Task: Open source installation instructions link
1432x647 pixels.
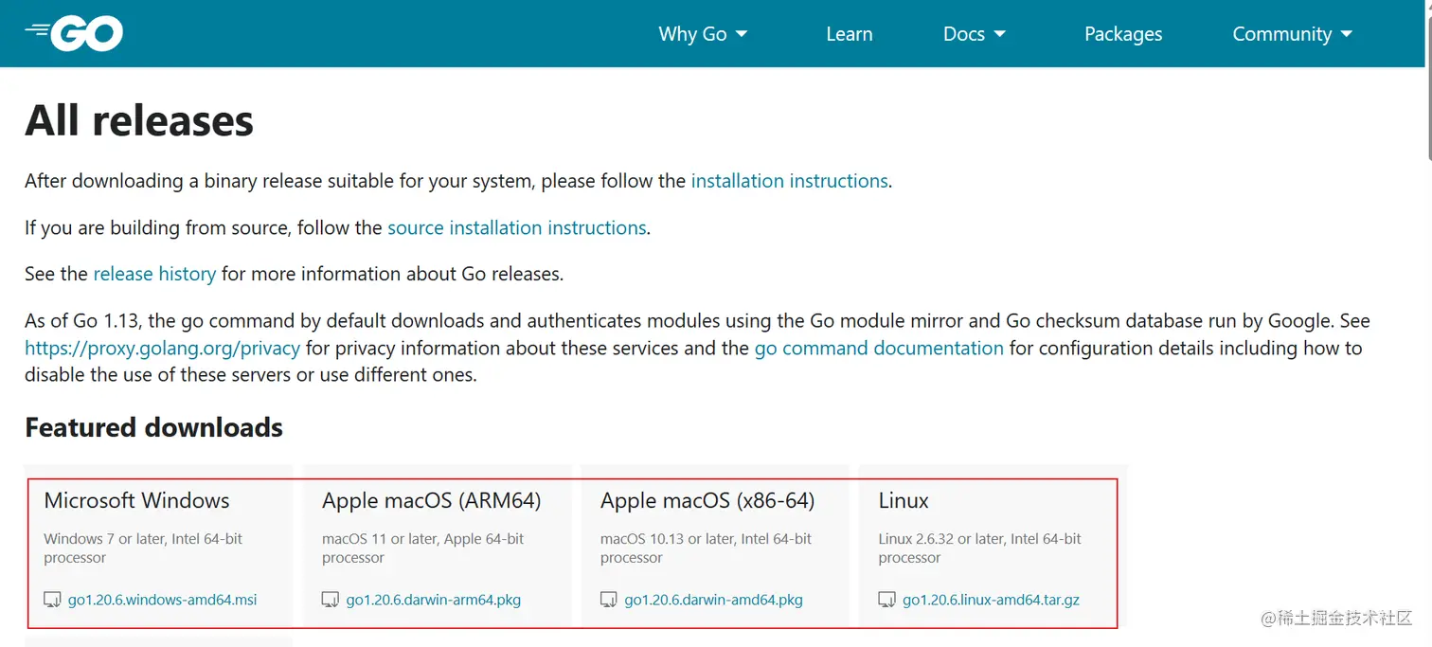Action: pos(517,227)
